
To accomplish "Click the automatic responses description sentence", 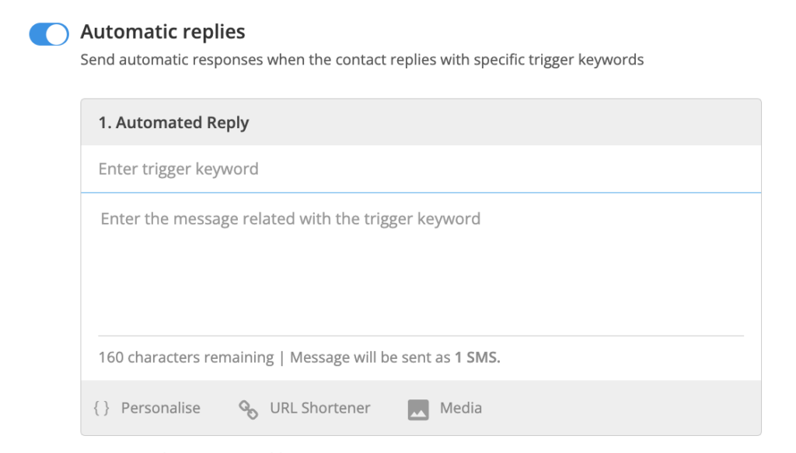I will coord(362,60).
